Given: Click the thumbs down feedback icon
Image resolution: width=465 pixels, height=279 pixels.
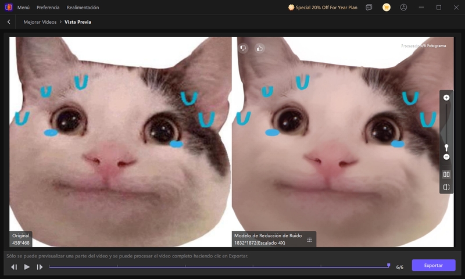Looking at the screenshot, I should 243,48.
